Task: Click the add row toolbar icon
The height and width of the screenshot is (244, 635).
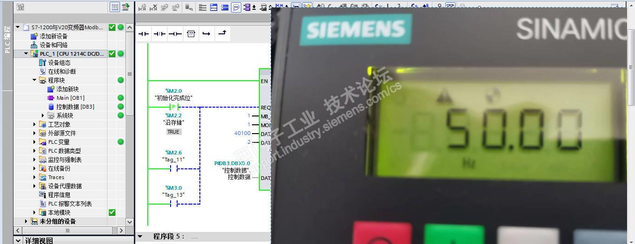Action: 176,7
